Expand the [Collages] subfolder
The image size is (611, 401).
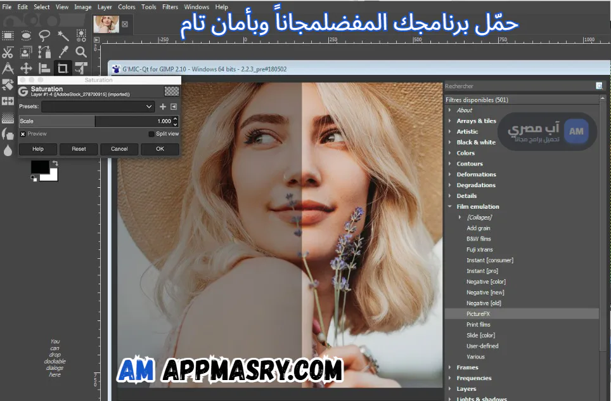click(x=460, y=217)
